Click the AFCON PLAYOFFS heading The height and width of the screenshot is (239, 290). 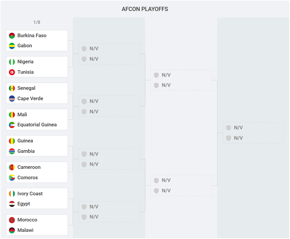click(x=145, y=9)
